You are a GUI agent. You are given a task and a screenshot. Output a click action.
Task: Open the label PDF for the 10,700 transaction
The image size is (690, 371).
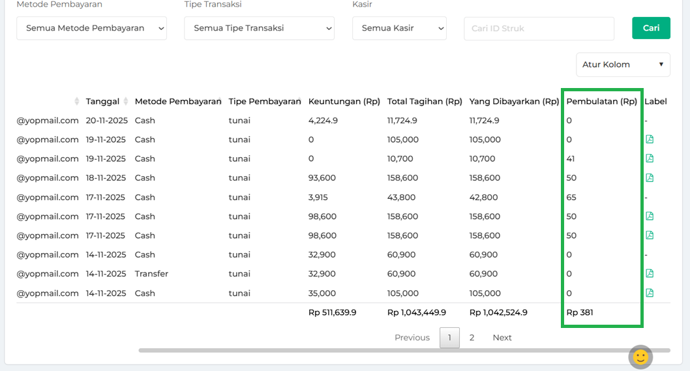click(649, 158)
